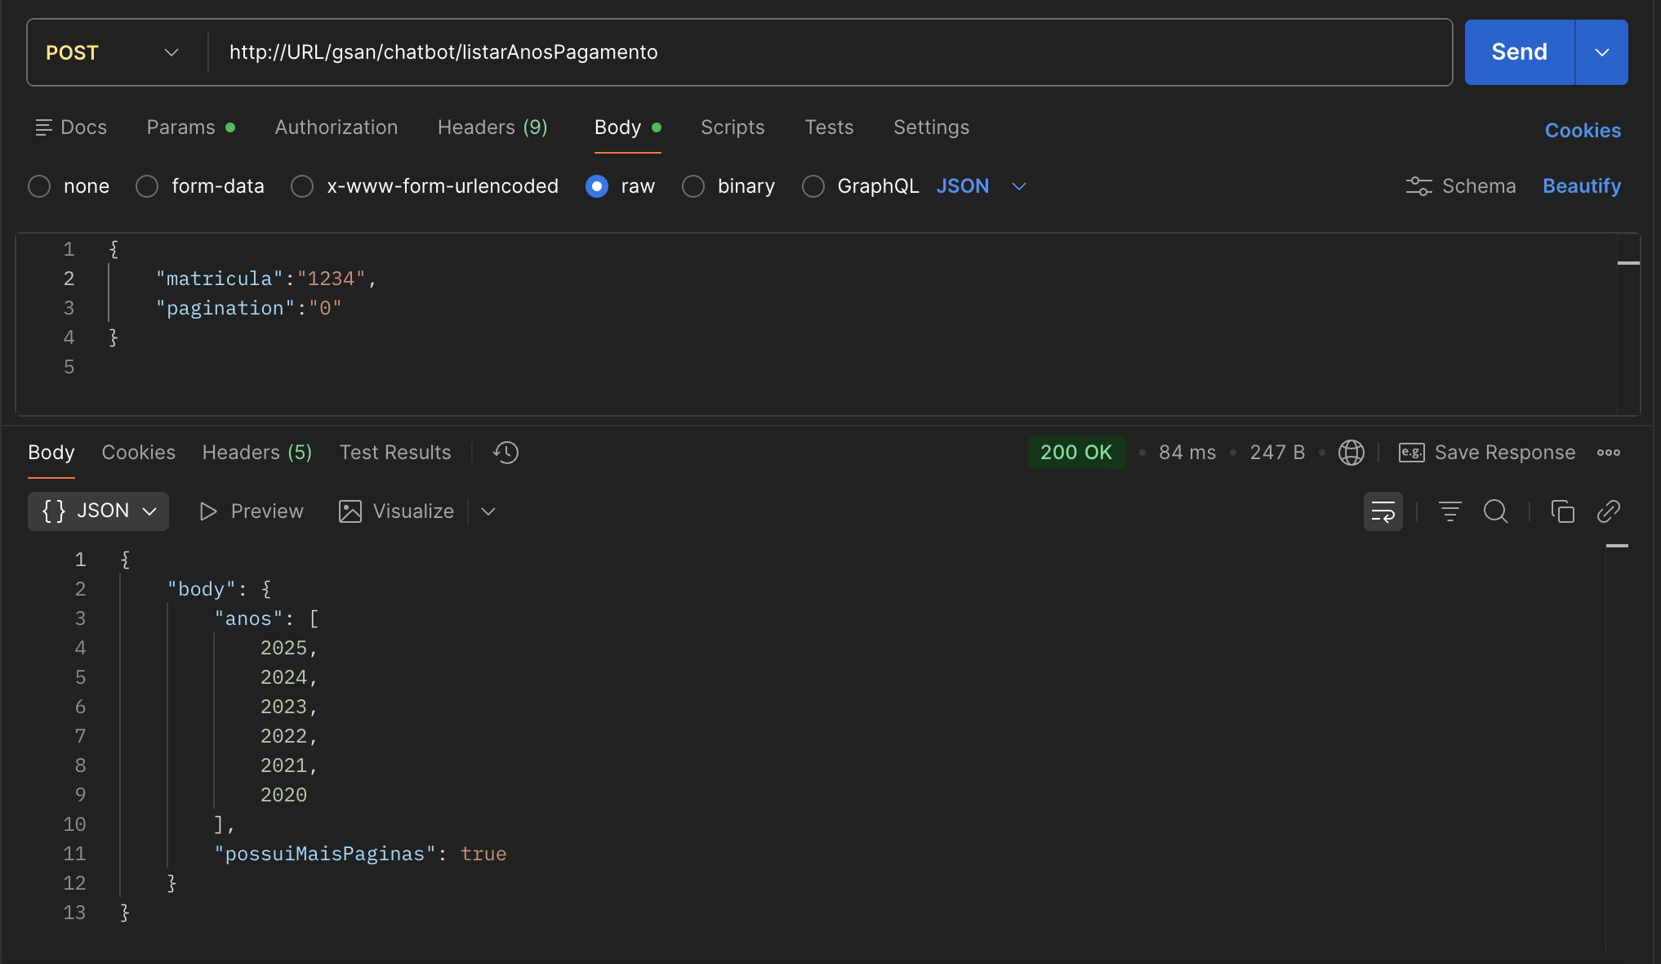Click the search response magnifier icon
Viewport: 1661px width, 964px height.
coord(1495,511)
